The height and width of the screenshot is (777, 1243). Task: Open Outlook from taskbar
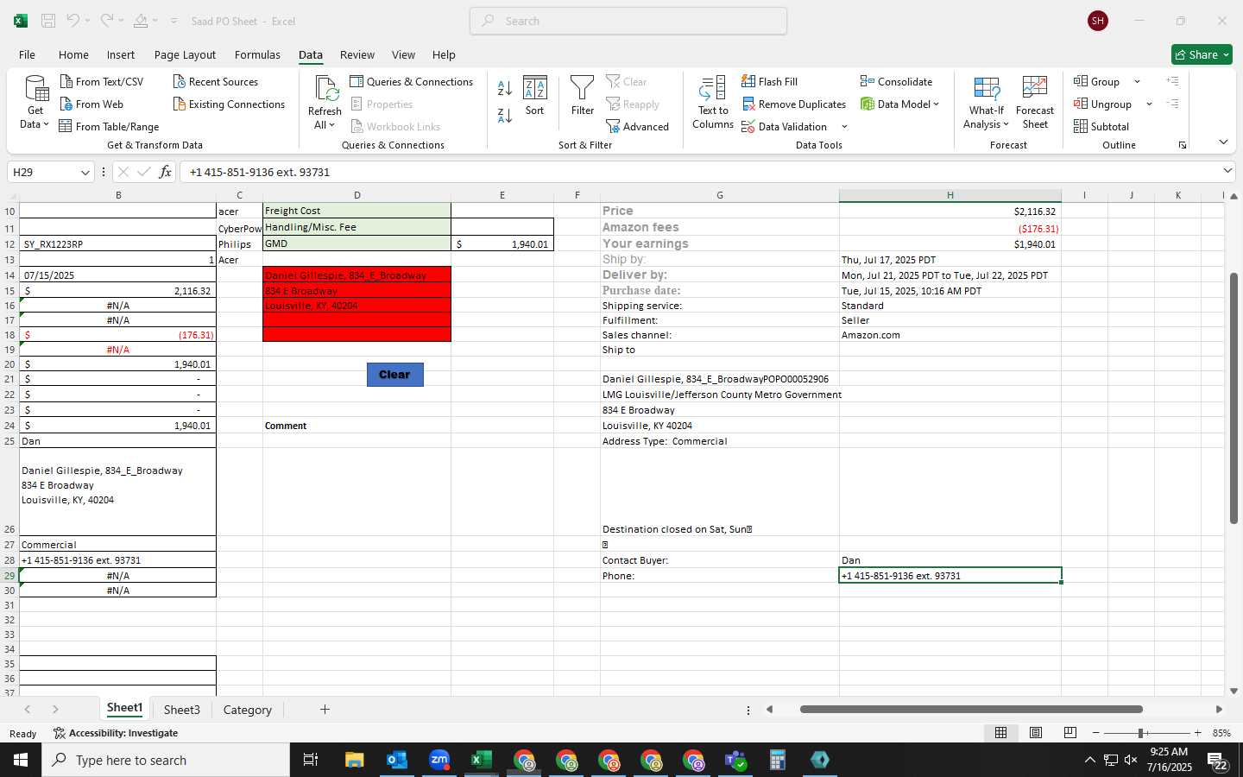(x=397, y=760)
